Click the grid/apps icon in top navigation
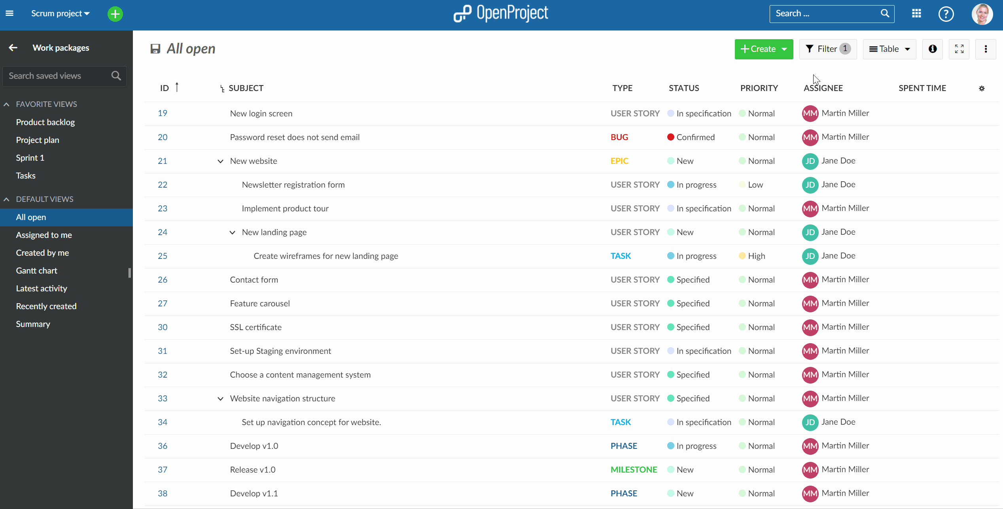The width and height of the screenshot is (1003, 509). pos(916,13)
